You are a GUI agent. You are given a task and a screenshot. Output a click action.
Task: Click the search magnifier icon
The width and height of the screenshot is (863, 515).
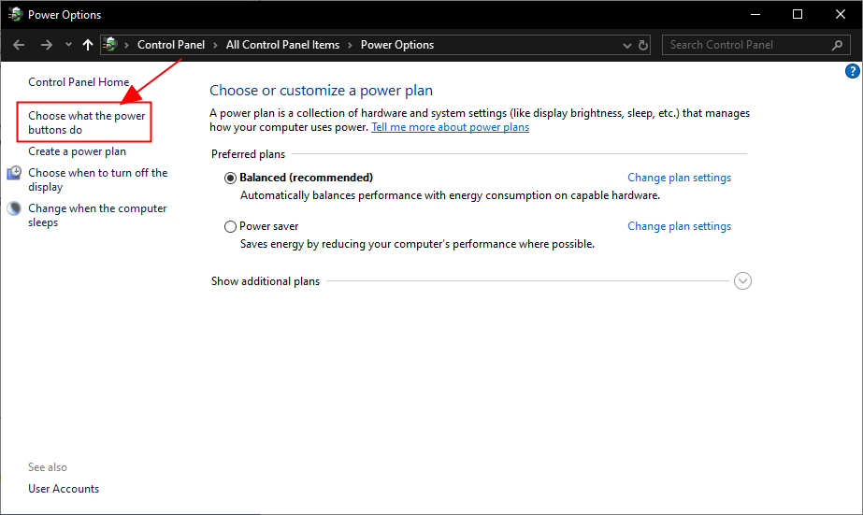pos(837,45)
